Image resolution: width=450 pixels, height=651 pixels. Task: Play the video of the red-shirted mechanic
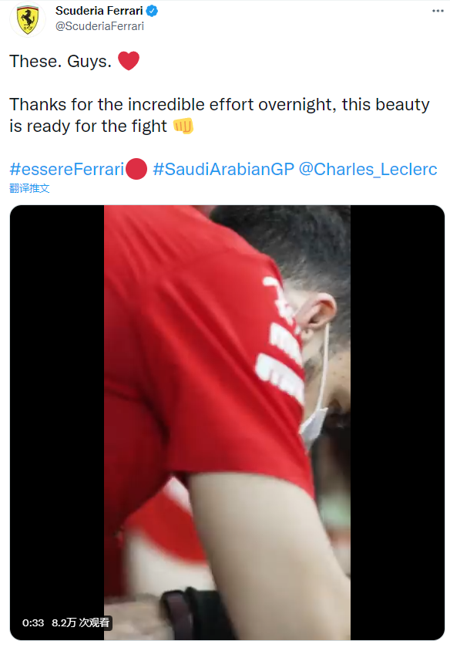coord(227,423)
